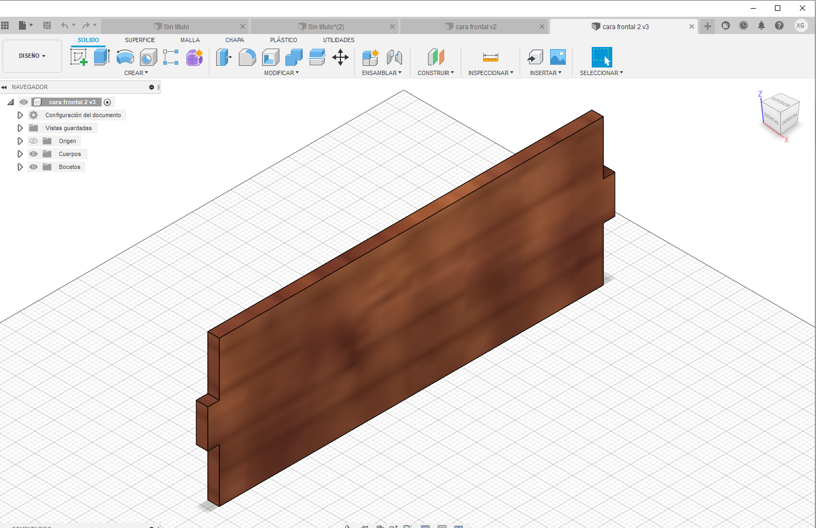Add a new design tab

(x=707, y=26)
